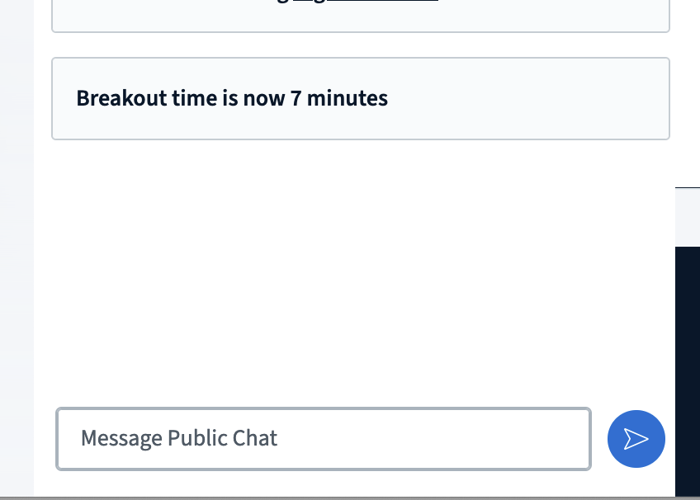700x500 pixels.
Task: Open the underlined link in the top message
Action: [365, 2]
